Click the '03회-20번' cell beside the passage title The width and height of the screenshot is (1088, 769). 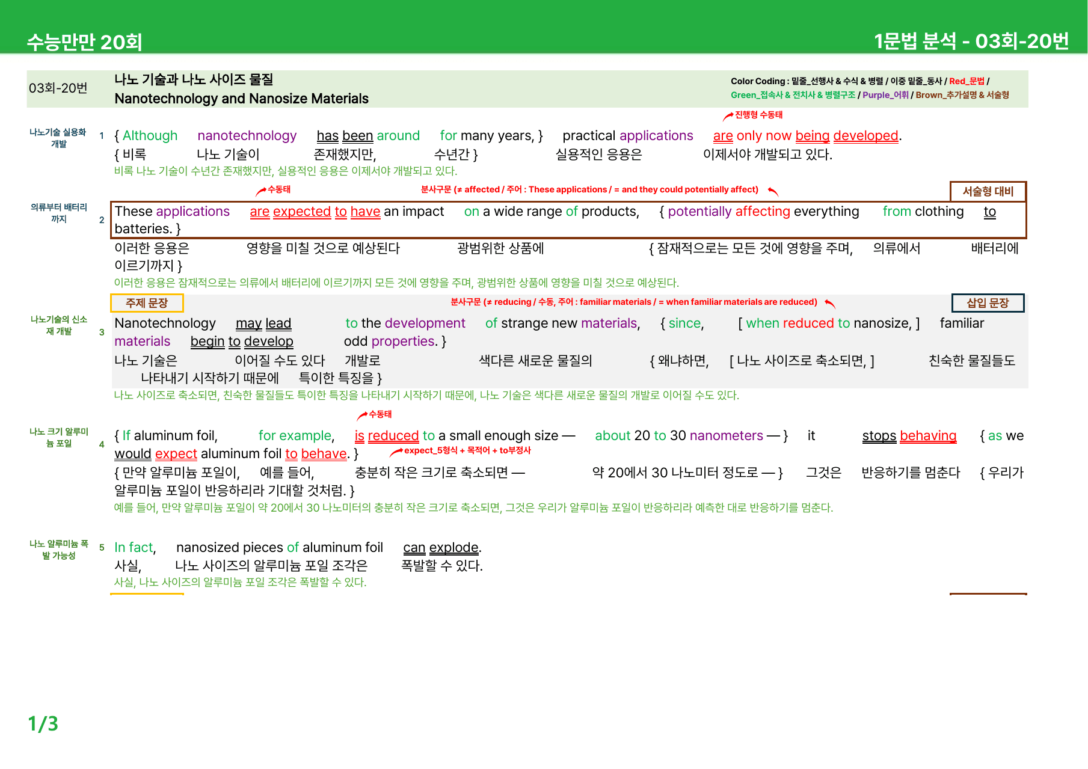click(x=58, y=88)
